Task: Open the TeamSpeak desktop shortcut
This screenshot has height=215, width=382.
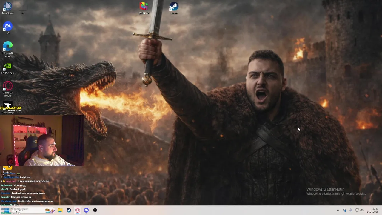Action: click(7, 8)
